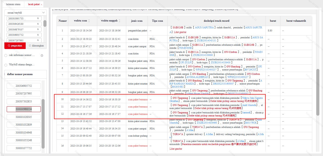Click the Nomor column header
Image resolution: width=323 pixels, height=156 pixels.
tap(63, 21)
